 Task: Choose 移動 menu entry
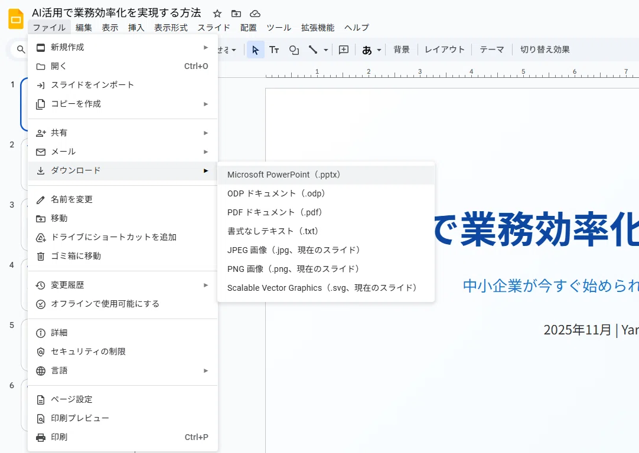pos(123,218)
